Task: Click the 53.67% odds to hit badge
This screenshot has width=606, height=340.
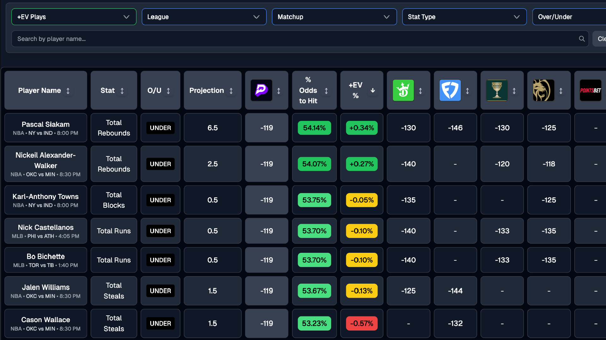Action: 314,291
